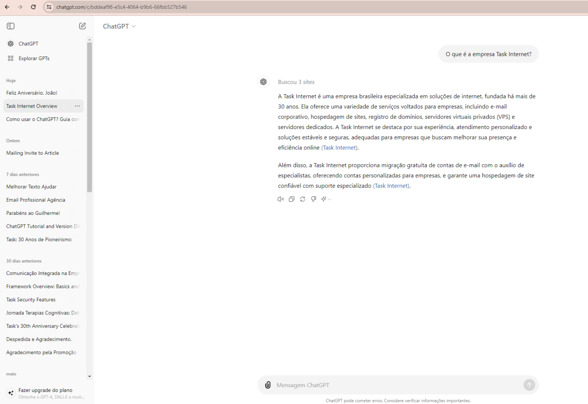Give a thumbs down to the response

(x=313, y=199)
